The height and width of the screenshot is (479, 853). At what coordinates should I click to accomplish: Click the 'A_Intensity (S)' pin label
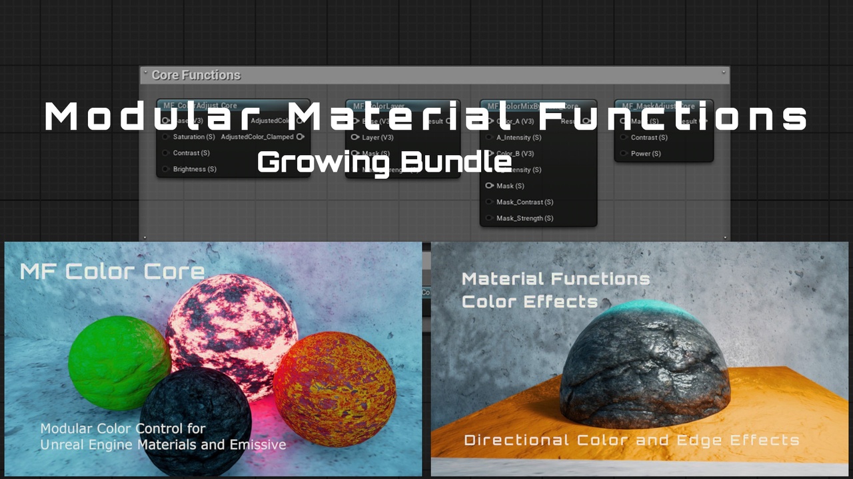tap(519, 137)
